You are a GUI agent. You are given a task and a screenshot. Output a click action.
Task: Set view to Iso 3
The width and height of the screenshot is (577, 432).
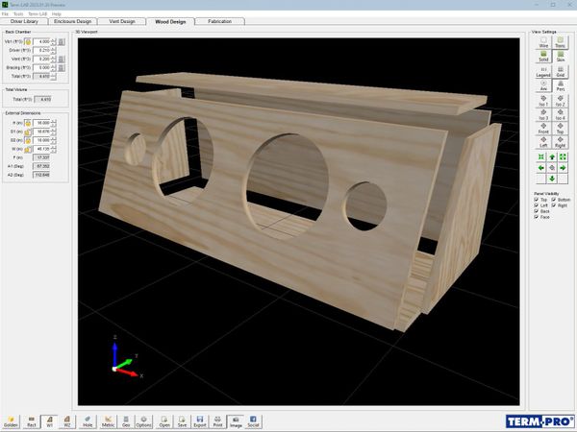point(543,114)
